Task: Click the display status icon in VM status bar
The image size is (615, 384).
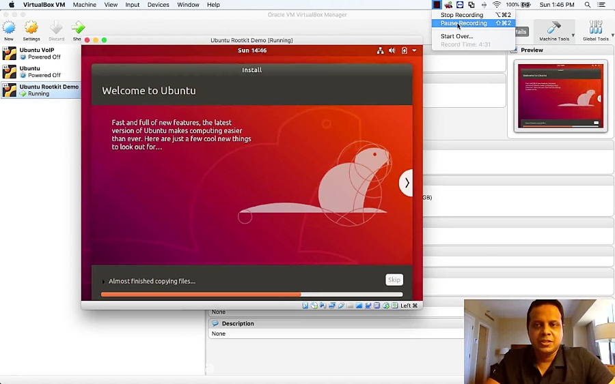Action: [x=359, y=306]
